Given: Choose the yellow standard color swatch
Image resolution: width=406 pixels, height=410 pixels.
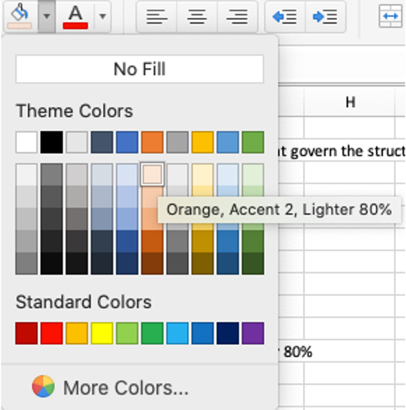Looking at the screenshot, I should 102,333.
